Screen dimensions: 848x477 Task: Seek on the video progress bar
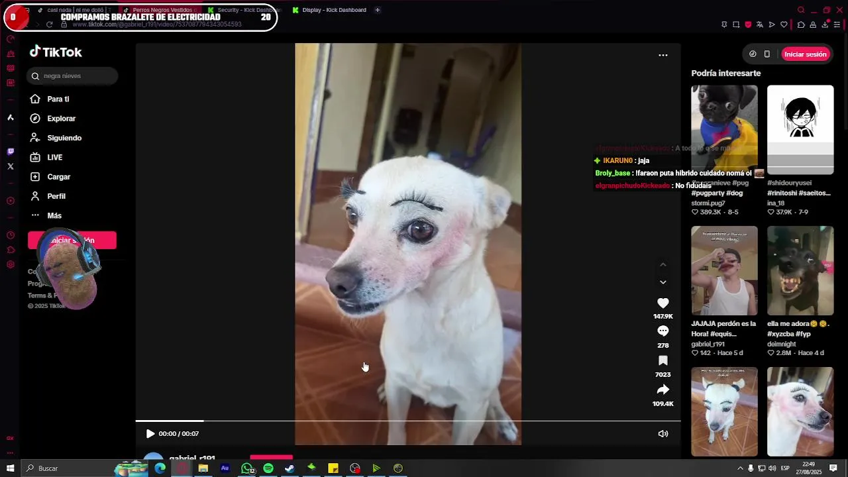(x=408, y=421)
